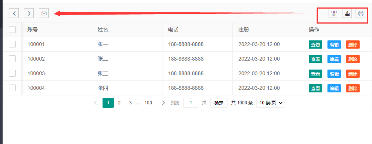
Task: Click the 确定 page jump button
Action: (x=219, y=103)
